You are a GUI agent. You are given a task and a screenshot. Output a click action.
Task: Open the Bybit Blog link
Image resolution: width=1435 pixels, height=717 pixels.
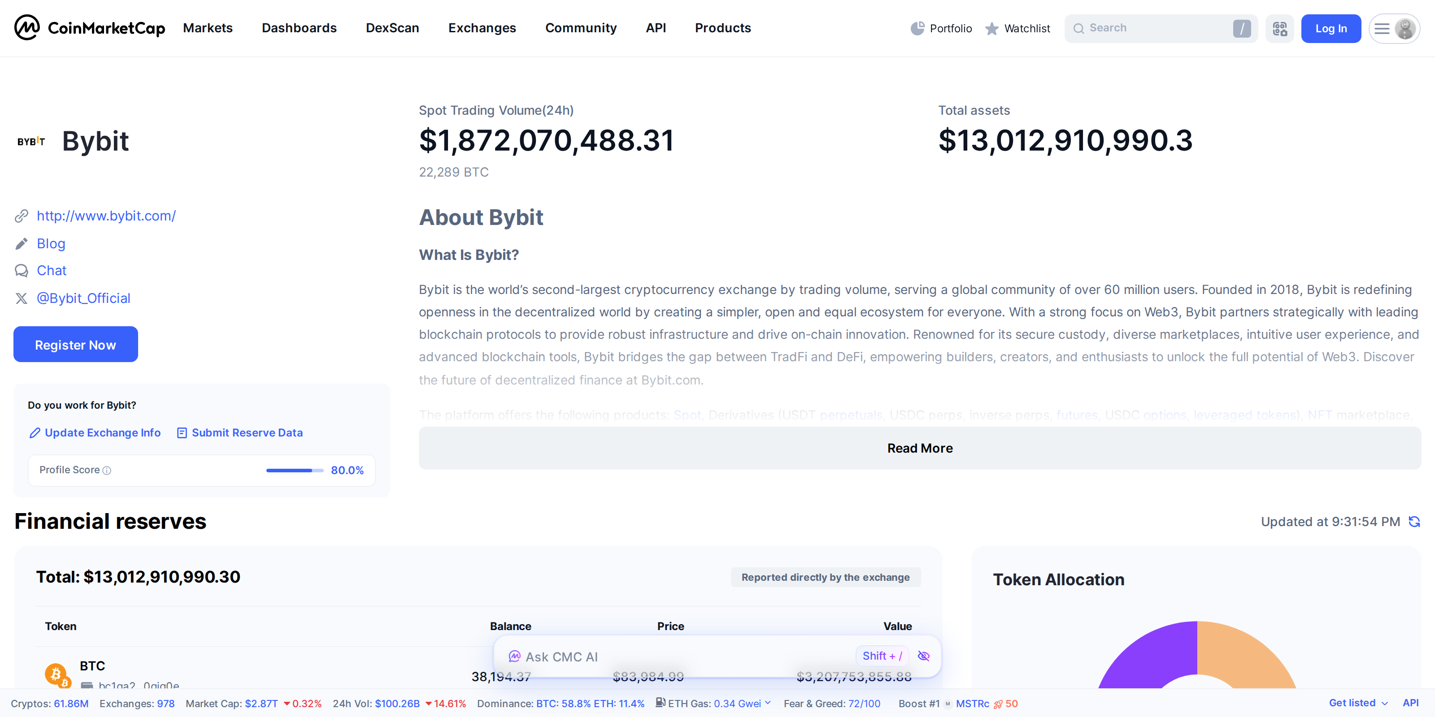tap(51, 244)
